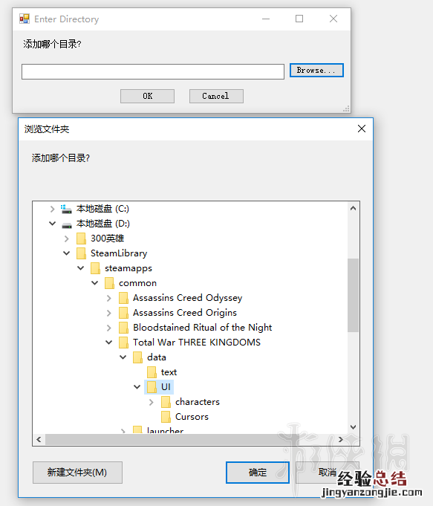Collapse the steamapps folder
433x506 pixels.
point(81,268)
